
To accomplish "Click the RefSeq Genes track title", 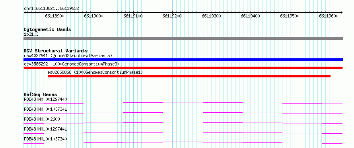I will tap(41, 94).
